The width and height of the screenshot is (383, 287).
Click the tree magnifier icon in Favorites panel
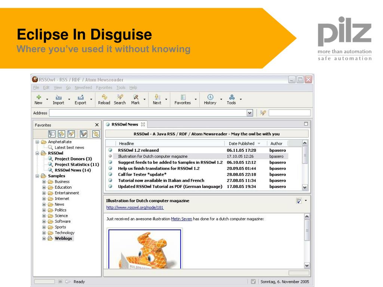[52, 134]
